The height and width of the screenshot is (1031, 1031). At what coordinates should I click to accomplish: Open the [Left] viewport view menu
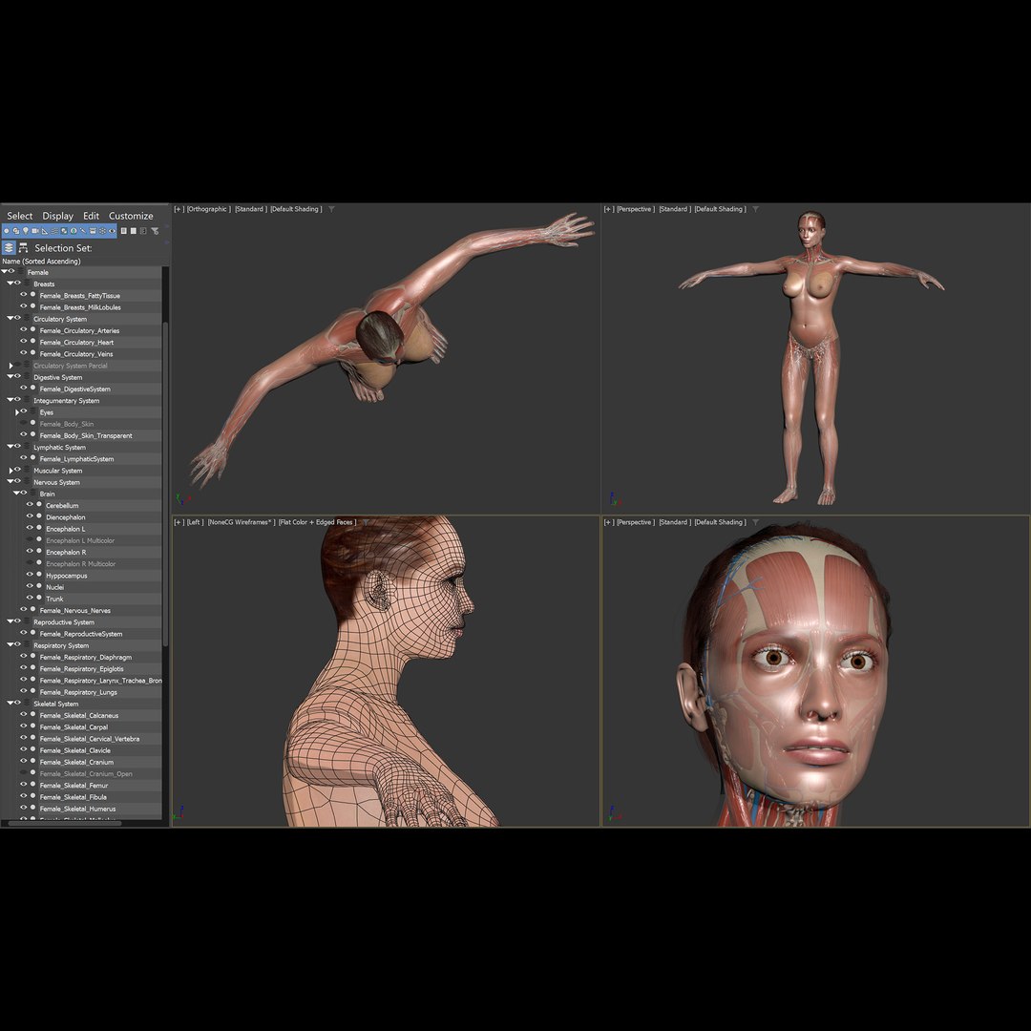(x=196, y=522)
